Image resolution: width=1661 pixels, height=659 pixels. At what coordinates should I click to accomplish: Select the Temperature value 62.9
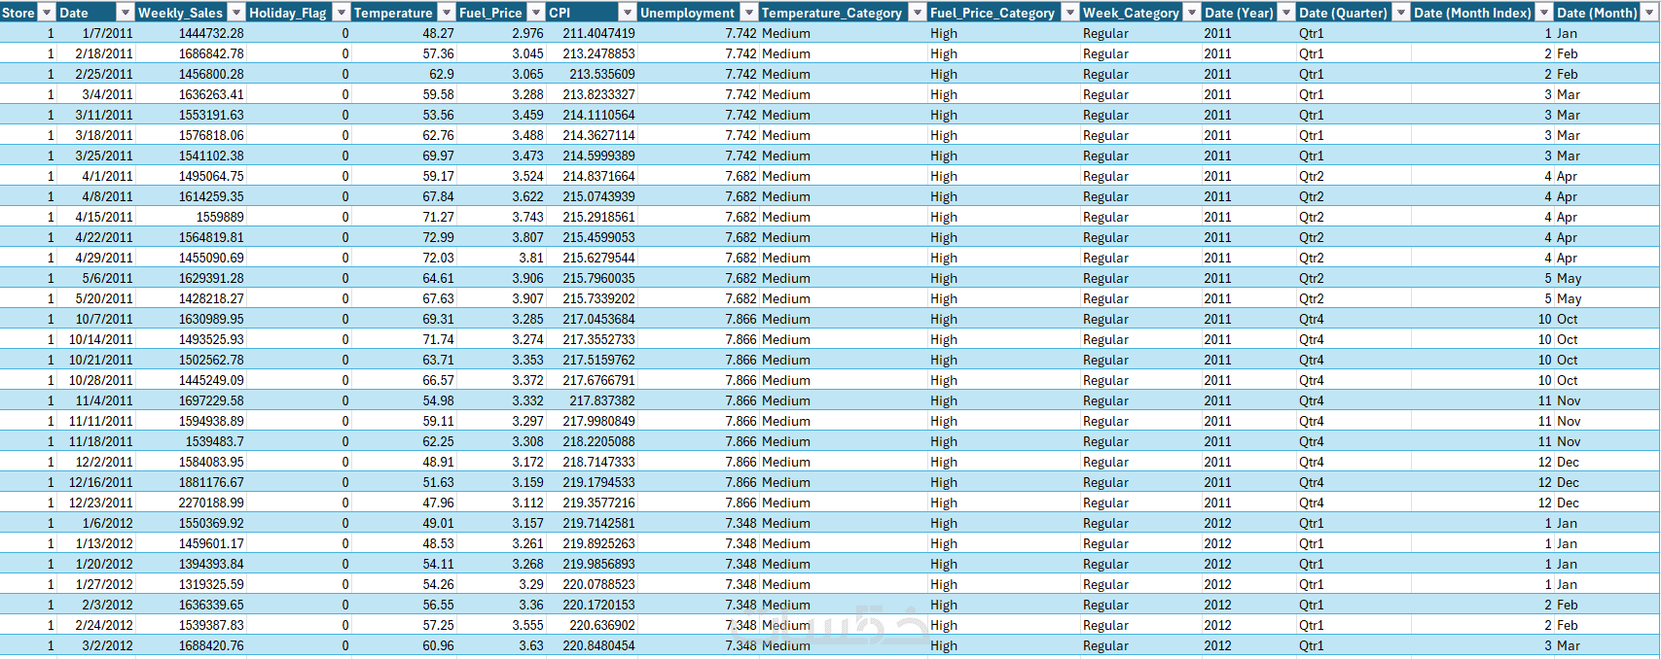(441, 74)
